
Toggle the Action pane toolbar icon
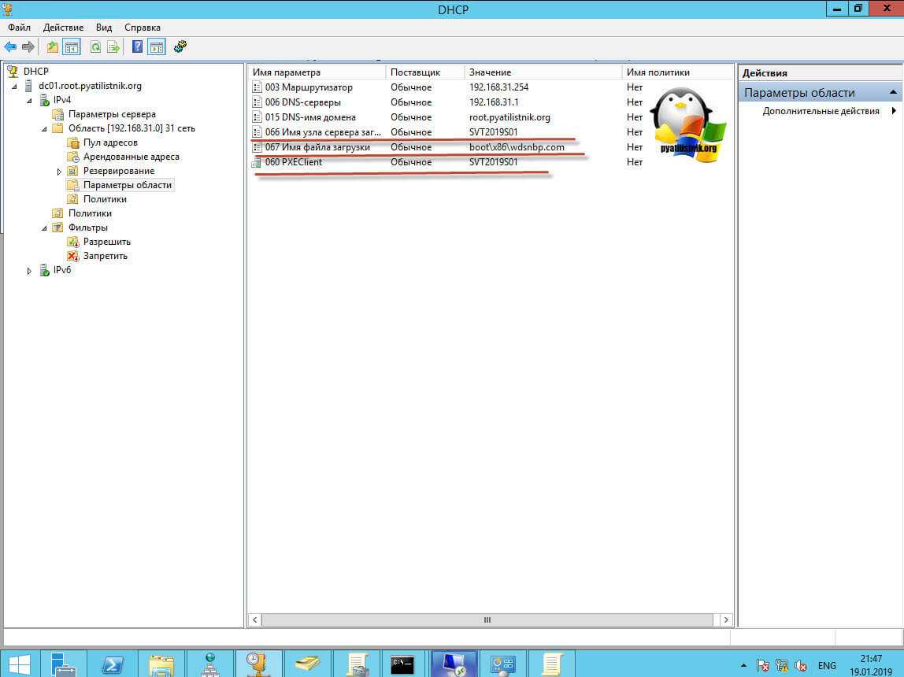[157, 47]
